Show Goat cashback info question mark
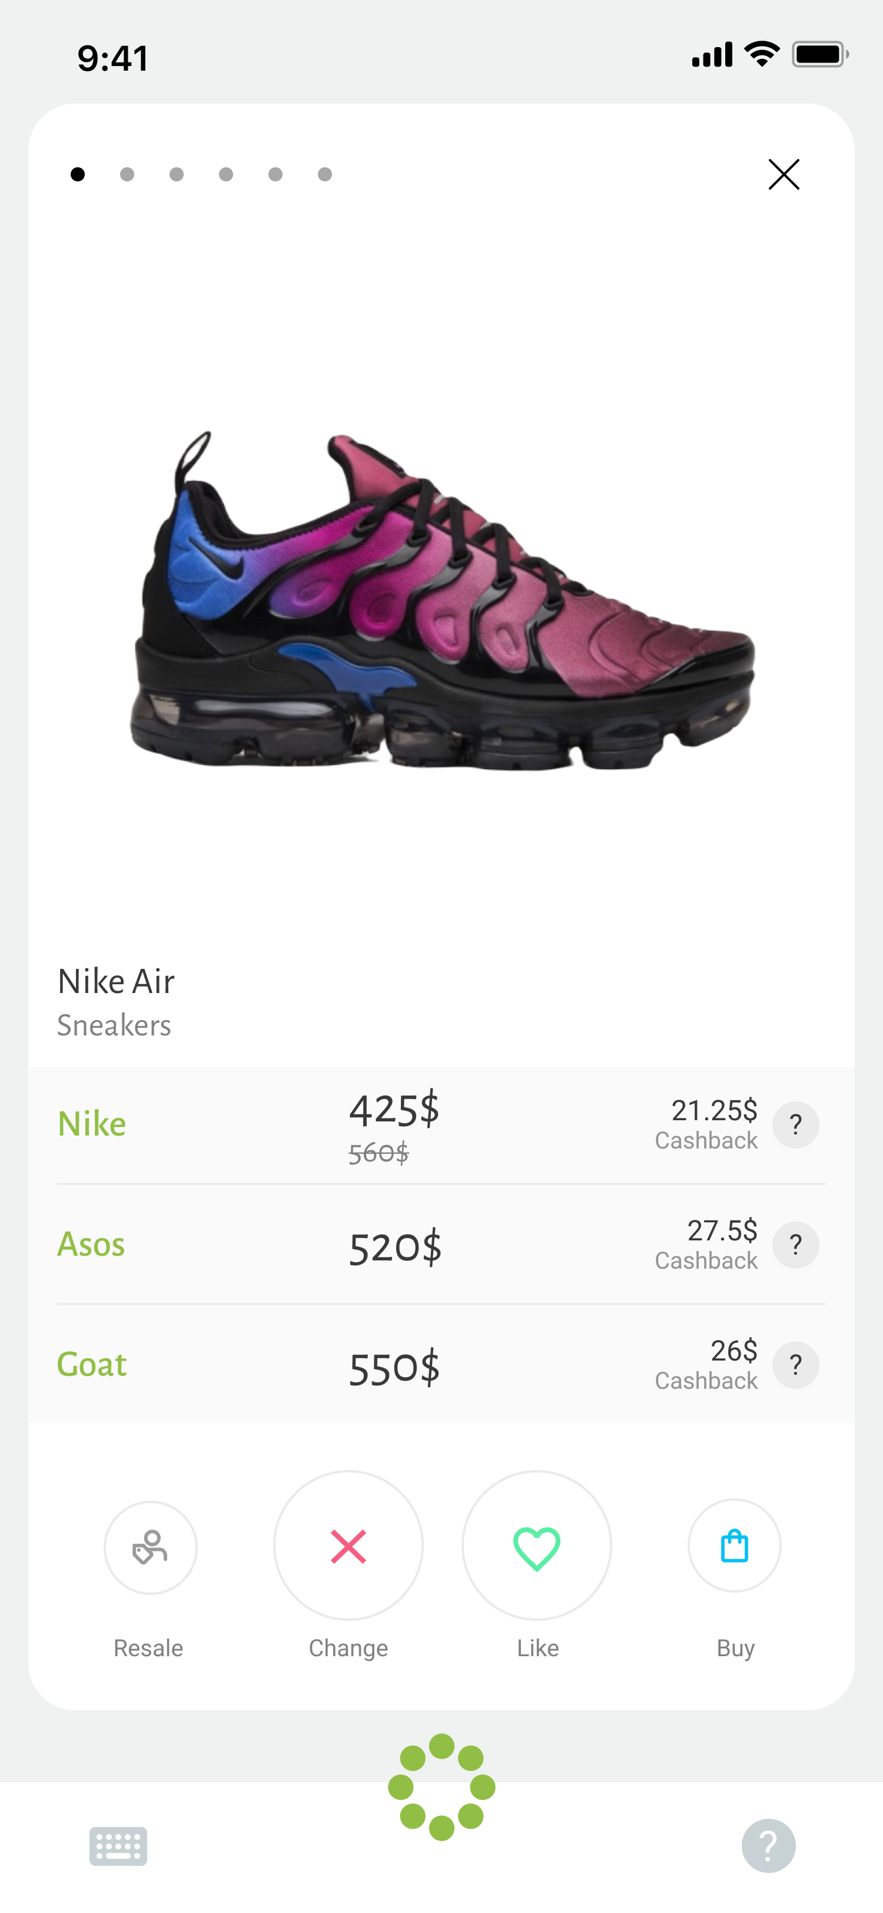This screenshot has width=883, height=1913. [x=795, y=1366]
